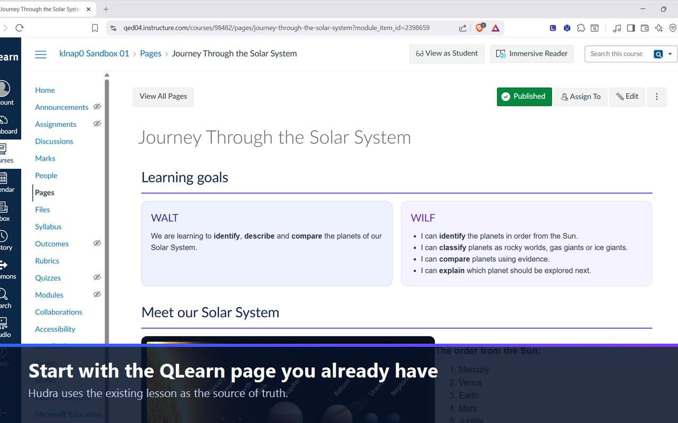The height and width of the screenshot is (423, 678).
Task: Click the eye icon next to Quizzes
Action: point(97,277)
